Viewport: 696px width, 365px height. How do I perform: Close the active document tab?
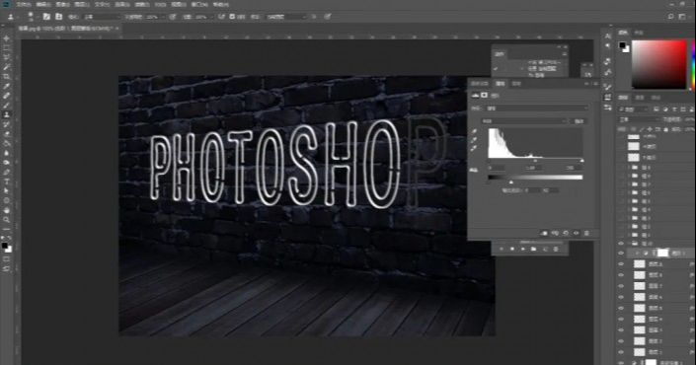coord(117,28)
